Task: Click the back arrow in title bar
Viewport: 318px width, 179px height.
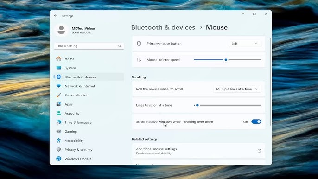Action: click(x=56, y=16)
